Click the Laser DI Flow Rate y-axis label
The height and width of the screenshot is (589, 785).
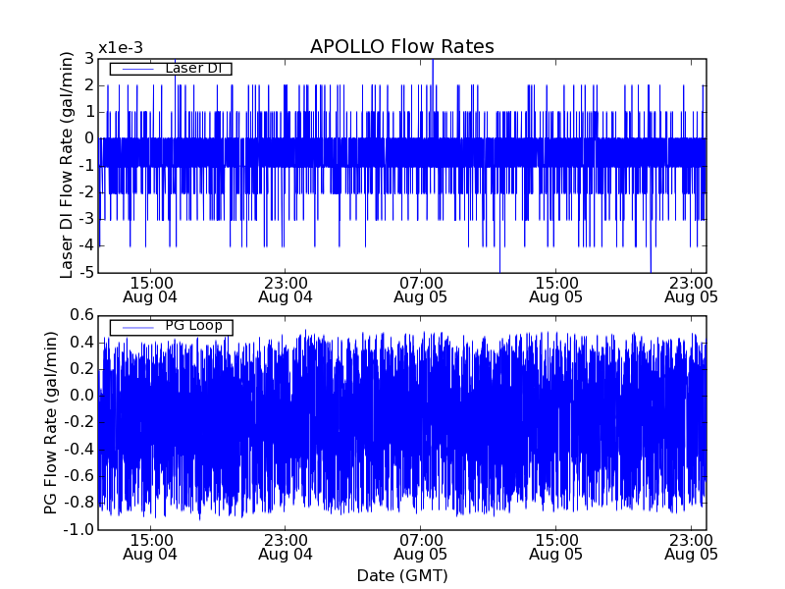tap(67, 166)
